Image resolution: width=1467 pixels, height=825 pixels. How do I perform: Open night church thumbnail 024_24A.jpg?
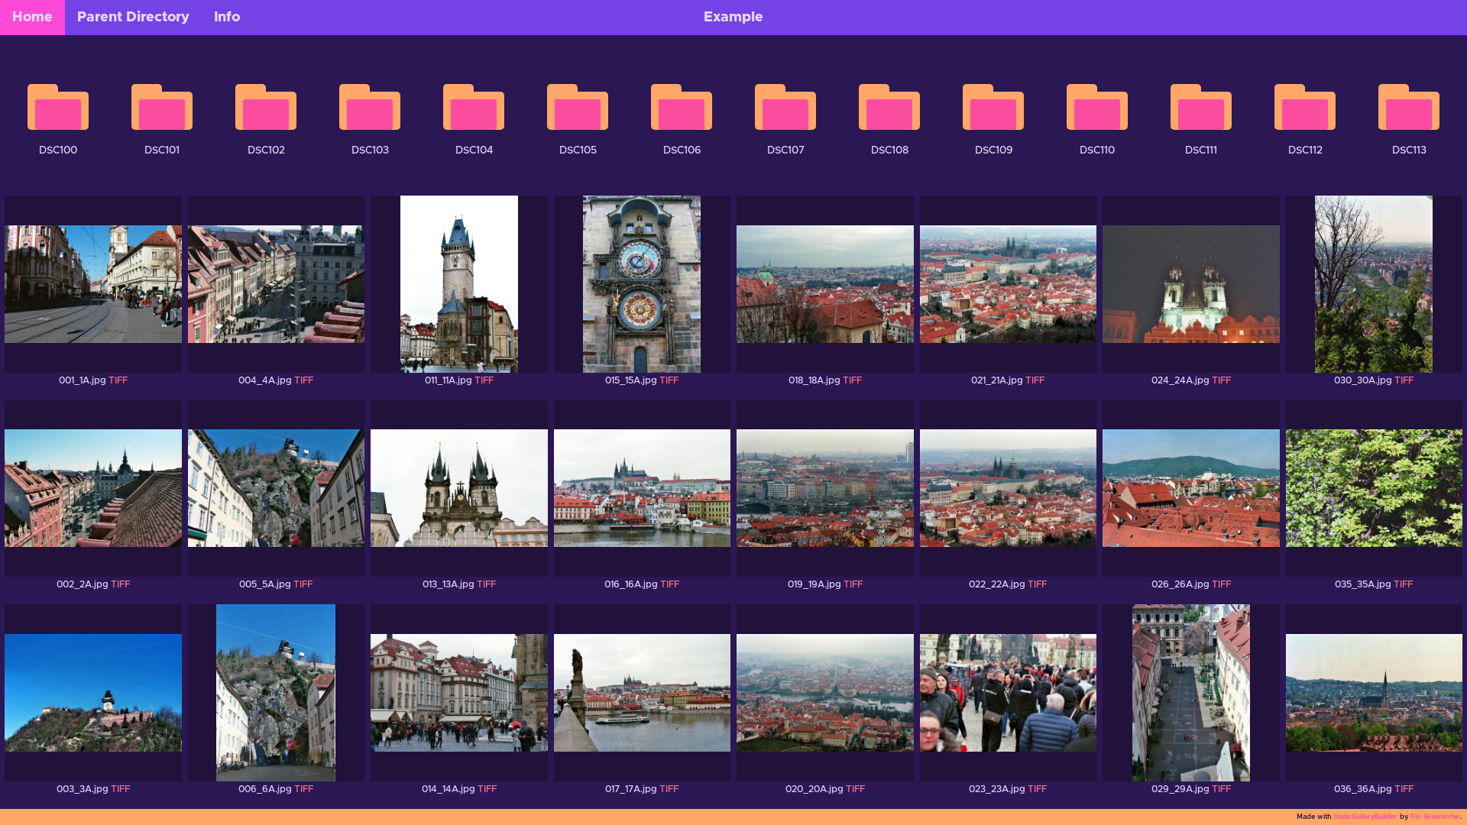pos(1190,284)
